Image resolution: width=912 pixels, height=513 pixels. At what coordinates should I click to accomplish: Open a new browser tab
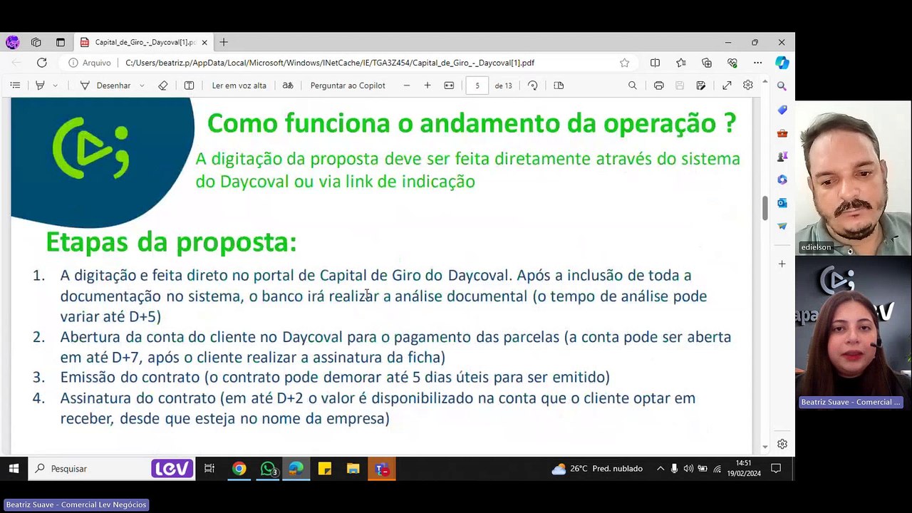[224, 43]
